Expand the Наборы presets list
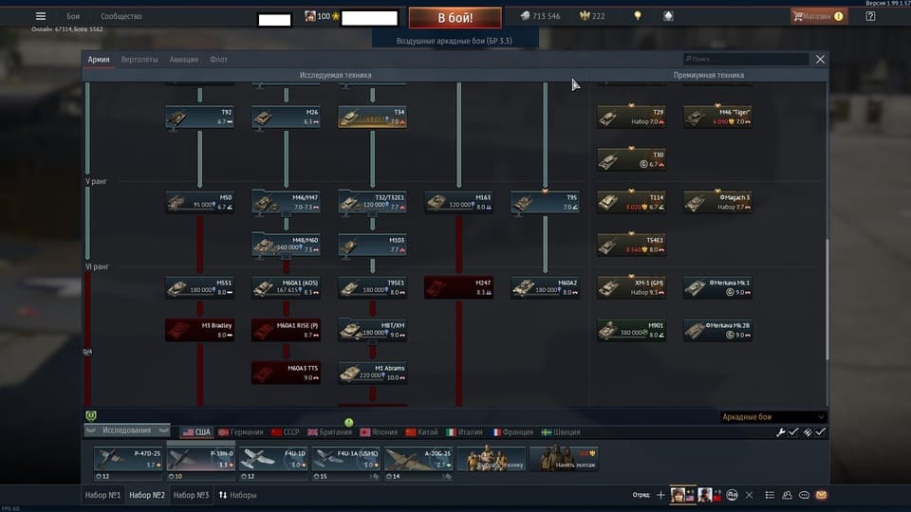Image resolution: width=911 pixels, height=512 pixels. (x=237, y=495)
